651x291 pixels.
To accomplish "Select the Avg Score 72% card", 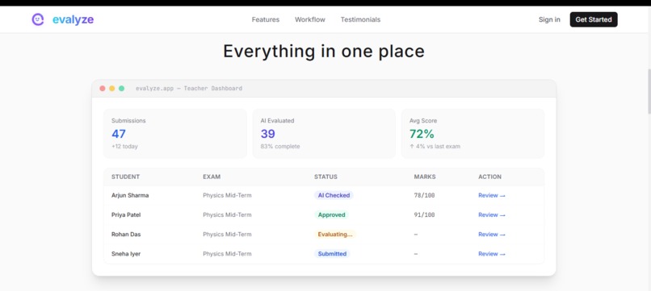I will (472, 134).
